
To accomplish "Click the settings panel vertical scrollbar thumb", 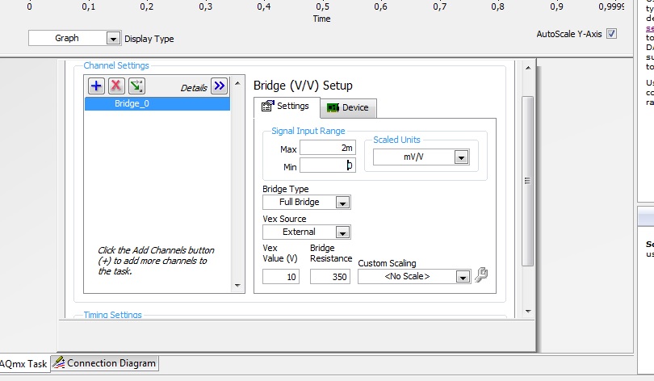I will 527,181.
